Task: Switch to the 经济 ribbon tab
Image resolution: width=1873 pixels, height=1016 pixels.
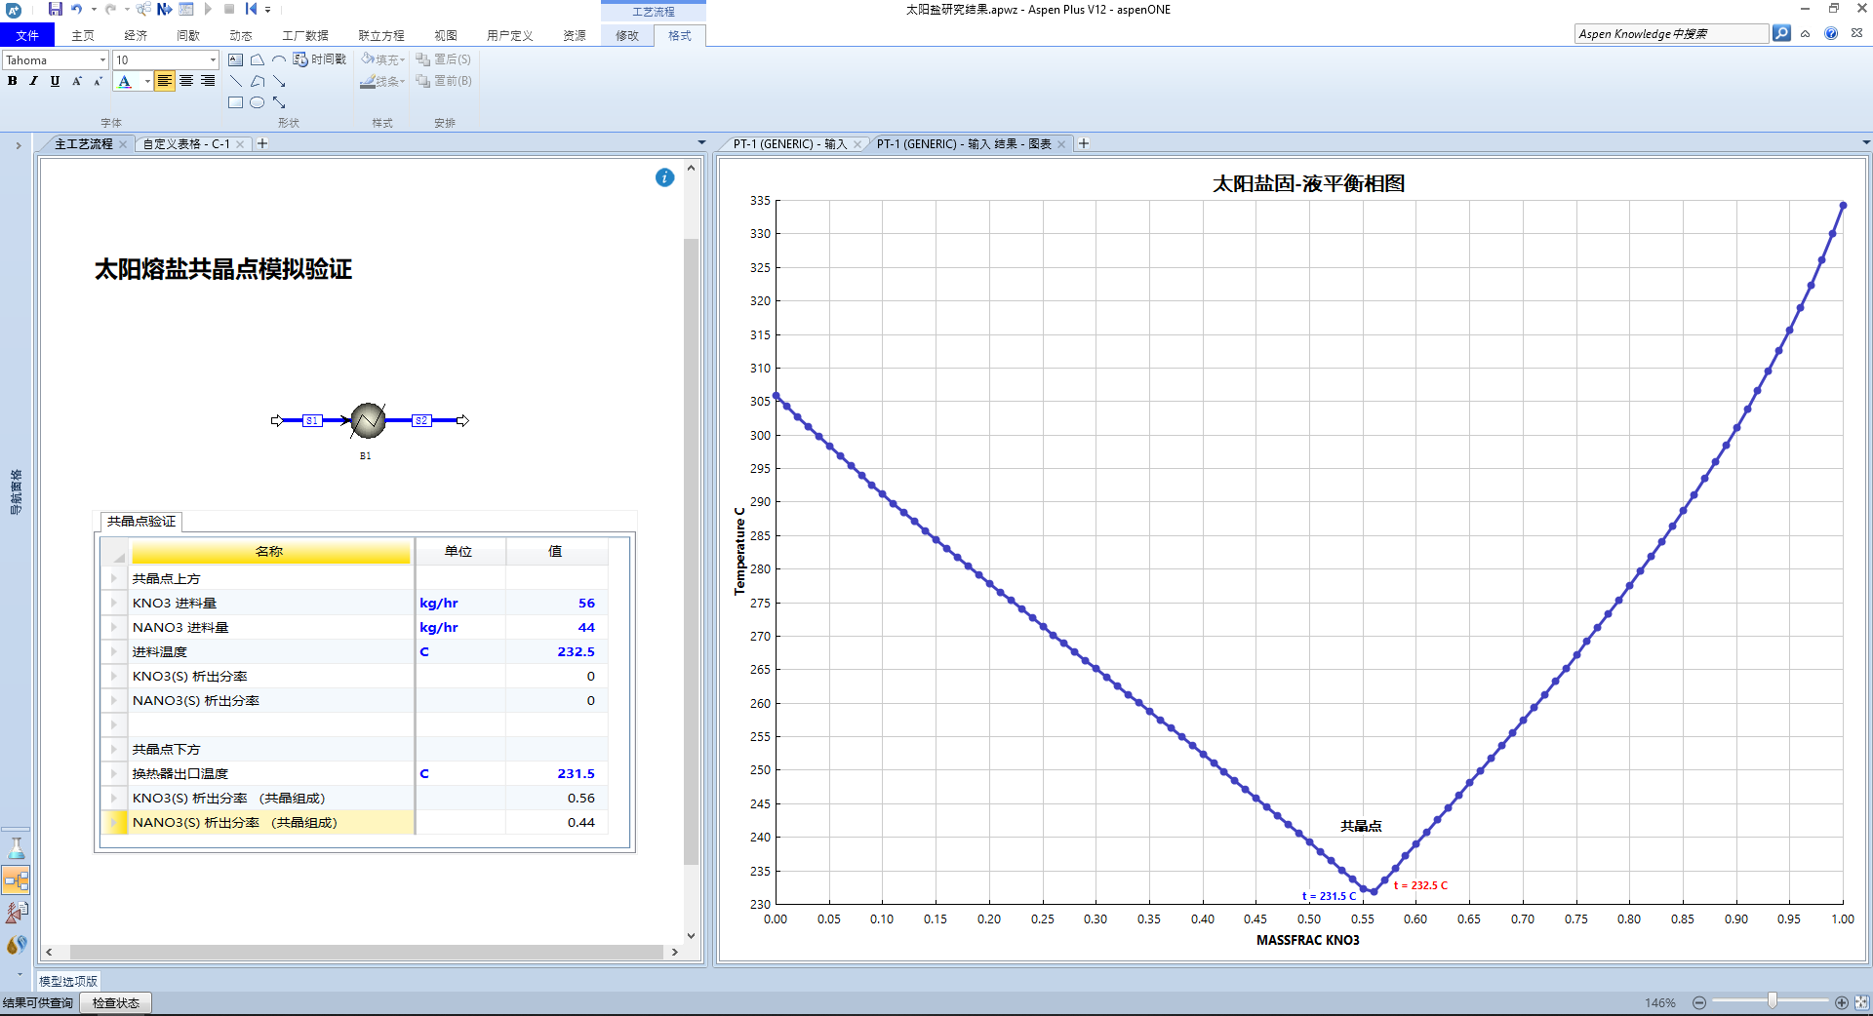Action: coord(136,35)
